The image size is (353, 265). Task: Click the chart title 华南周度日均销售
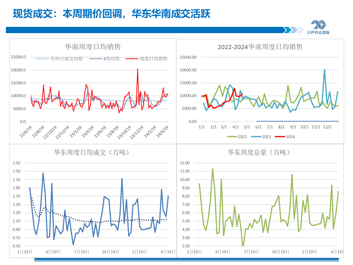click(x=93, y=47)
